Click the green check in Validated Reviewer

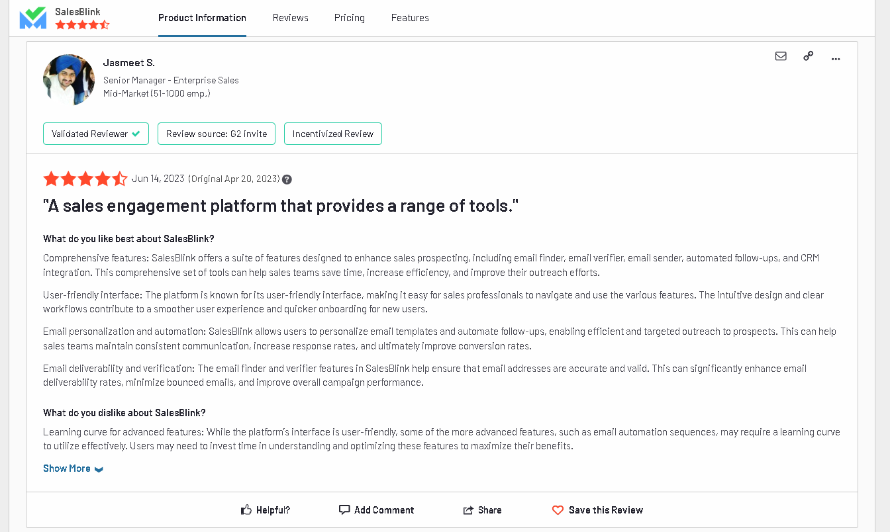point(136,134)
